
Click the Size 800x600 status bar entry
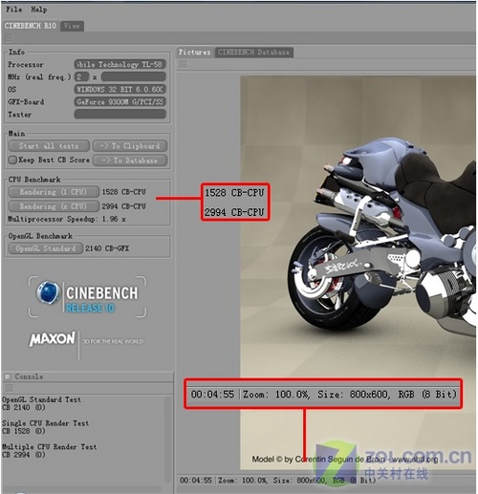pos(299,481)
